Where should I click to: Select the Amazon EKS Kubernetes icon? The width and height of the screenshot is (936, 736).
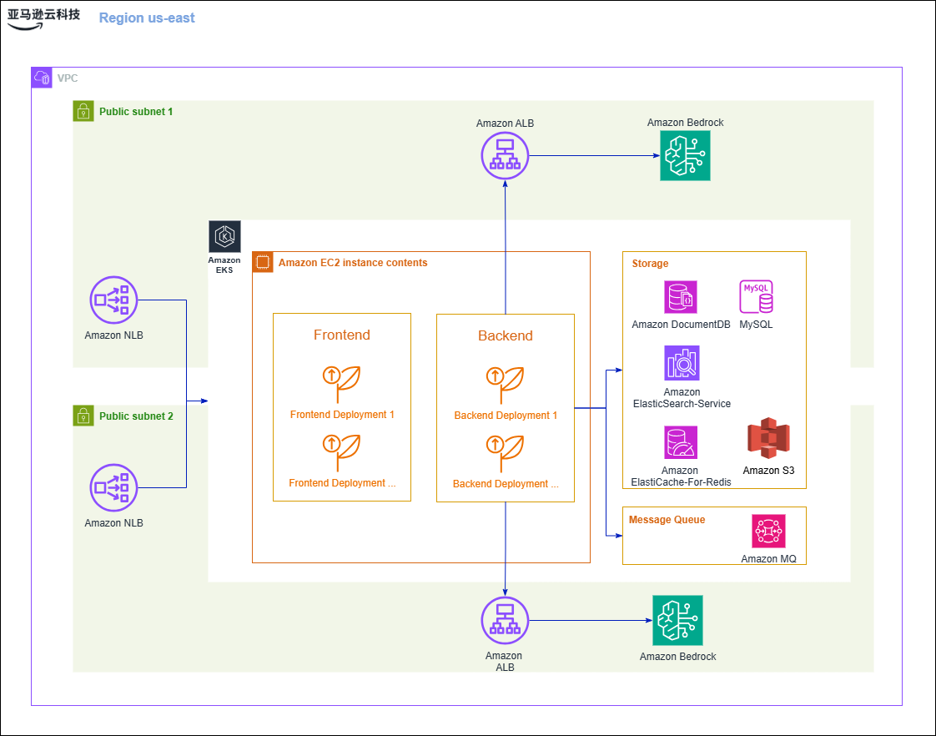coord(224,236)
